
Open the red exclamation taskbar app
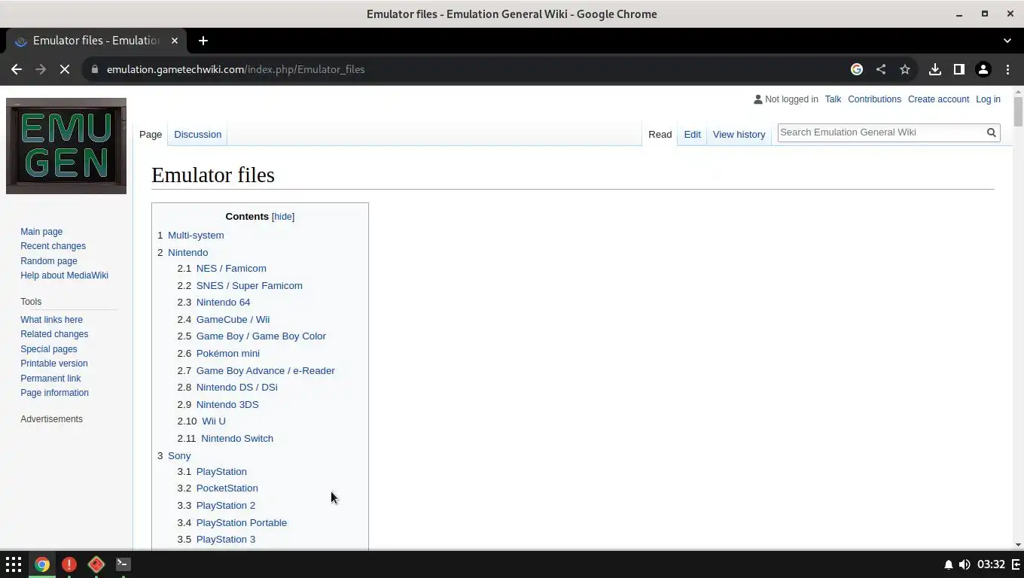69,564
